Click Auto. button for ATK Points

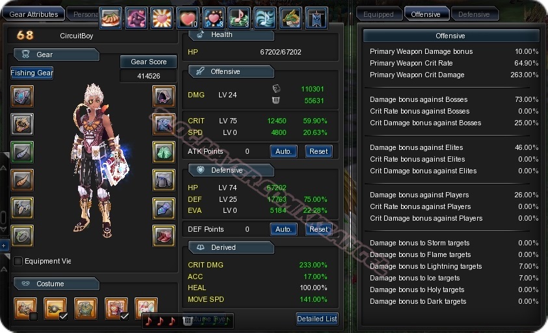(283, 151)
